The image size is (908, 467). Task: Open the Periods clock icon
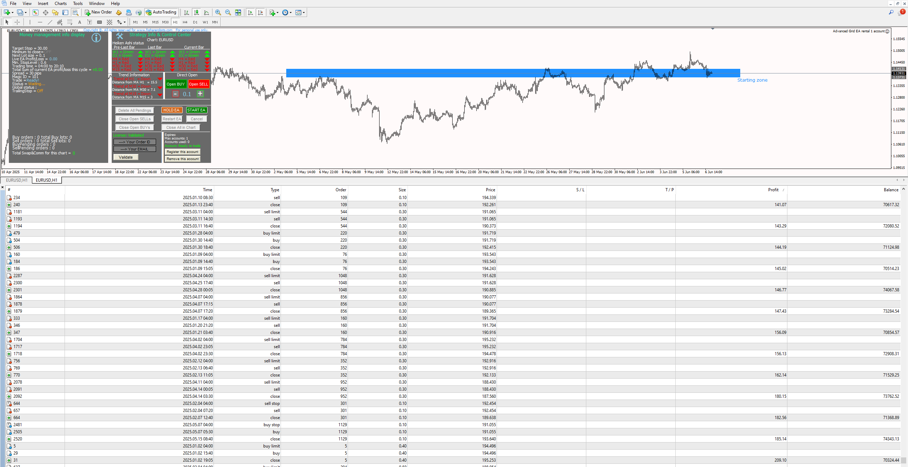285,12
